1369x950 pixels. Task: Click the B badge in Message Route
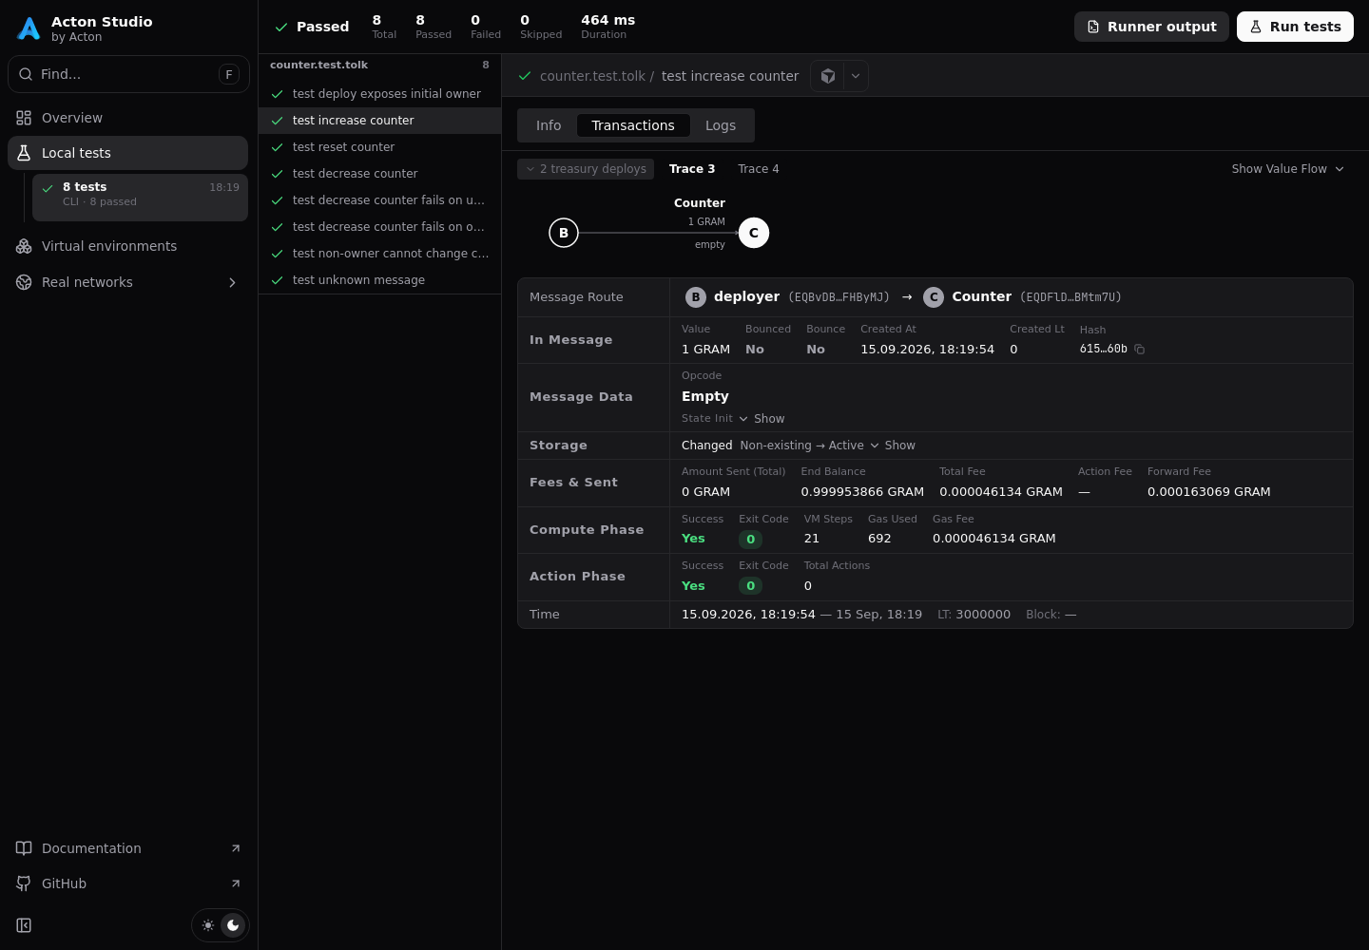tap(696, 297)
